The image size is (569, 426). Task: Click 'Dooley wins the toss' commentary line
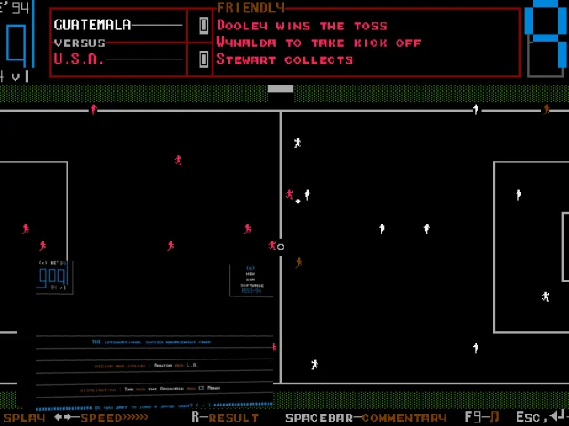pos(302,26)
